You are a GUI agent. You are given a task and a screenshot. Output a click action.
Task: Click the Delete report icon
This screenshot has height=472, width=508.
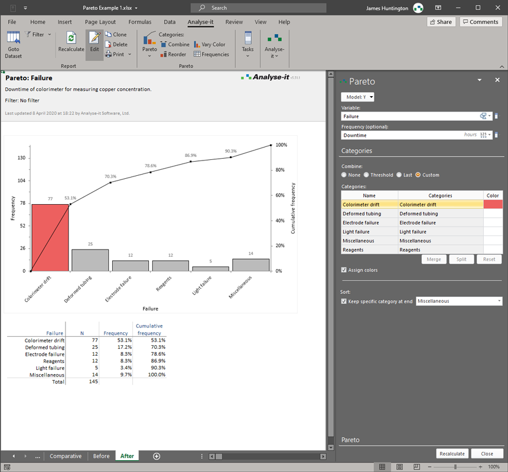(x=109, y=44)
